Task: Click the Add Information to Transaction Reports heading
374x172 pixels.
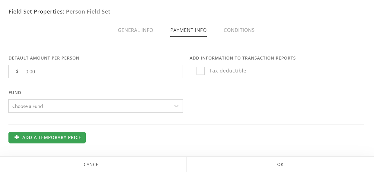Action: (242, 58)
